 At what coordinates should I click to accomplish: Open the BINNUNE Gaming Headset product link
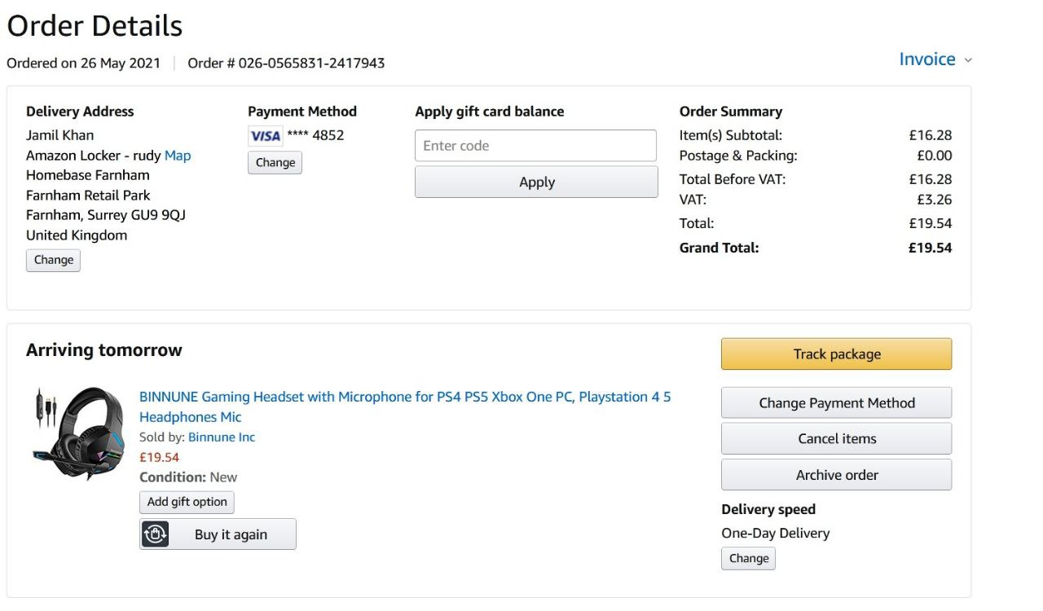point(405,398)
